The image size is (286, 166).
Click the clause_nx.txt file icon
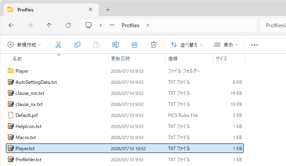coord(11,104)
